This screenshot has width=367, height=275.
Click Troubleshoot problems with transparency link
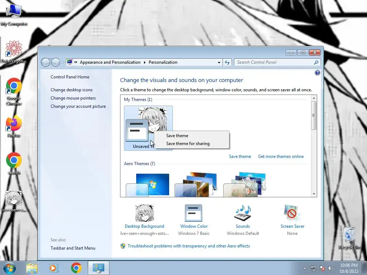(189, 246)
